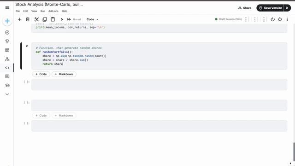Click the faded + Markdown button
Viewport: 295px width, 166px height.
tap(64, 116)
